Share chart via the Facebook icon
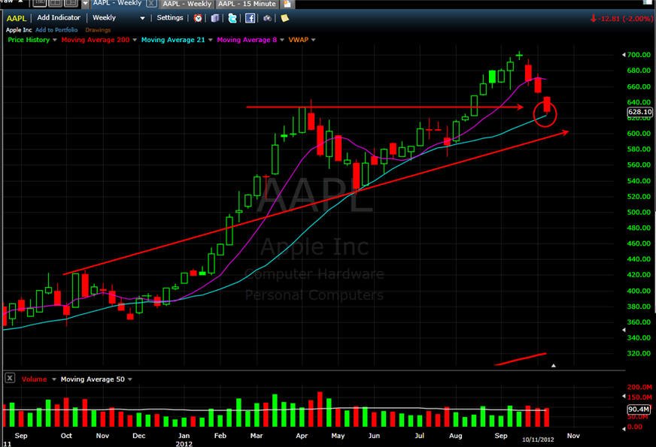Image resolution: width=656 pixels, height=447 pixels. (x=251, y=18)
